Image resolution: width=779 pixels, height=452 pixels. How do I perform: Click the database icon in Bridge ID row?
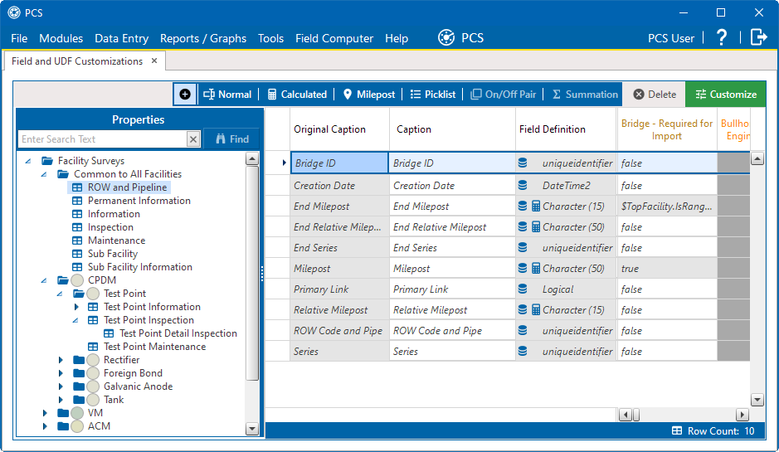coord(522,163)
